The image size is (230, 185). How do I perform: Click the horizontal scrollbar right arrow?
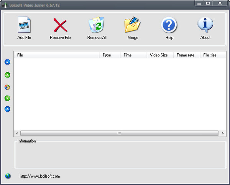tap(223, 133)
